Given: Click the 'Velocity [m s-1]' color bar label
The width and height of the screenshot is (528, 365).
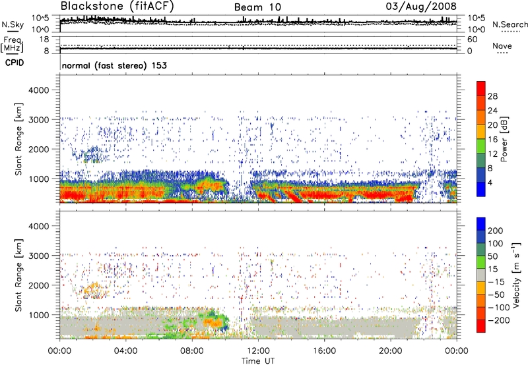Looking at the screenshot, I should coord(516,275).
